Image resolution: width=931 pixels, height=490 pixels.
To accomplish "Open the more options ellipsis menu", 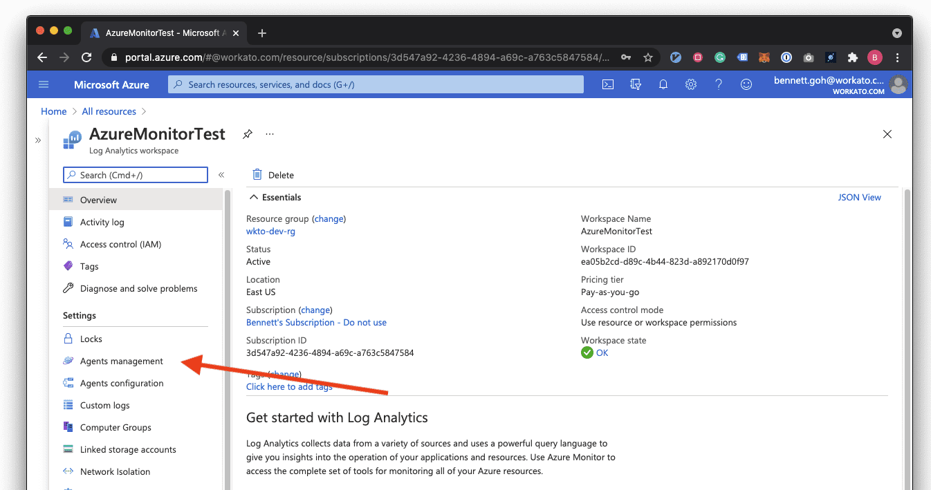I will coord(270,134).
